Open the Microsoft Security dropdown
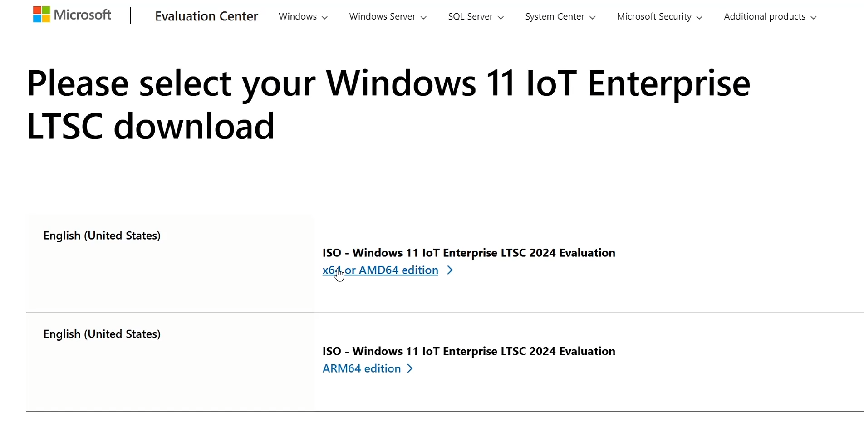Screen dimensions: 864x432 coord(699,17)
